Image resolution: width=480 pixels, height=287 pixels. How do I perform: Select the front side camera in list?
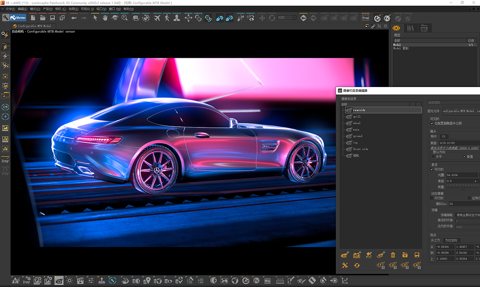click(x=360, y=149)
